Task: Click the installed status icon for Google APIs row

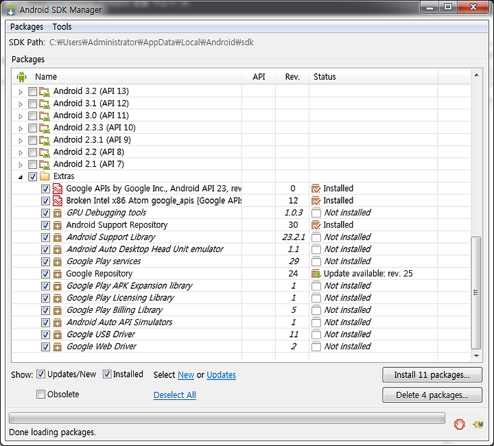Action: tap(316, 189)
